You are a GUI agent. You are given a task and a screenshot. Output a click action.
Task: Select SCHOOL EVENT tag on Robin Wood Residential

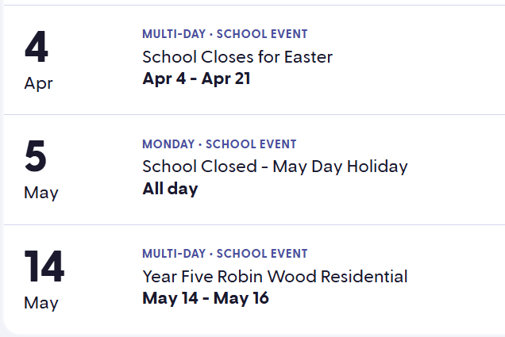pos(262,254)
